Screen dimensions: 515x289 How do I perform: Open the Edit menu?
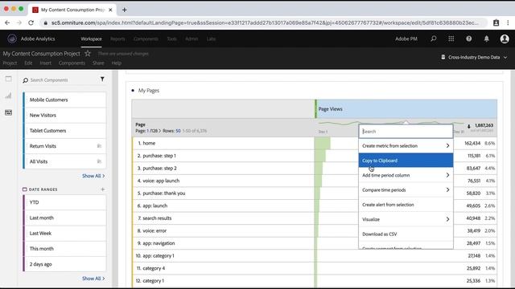[28, 63]
